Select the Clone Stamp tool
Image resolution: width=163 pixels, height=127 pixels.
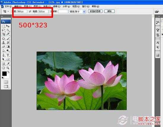point(4,43)
